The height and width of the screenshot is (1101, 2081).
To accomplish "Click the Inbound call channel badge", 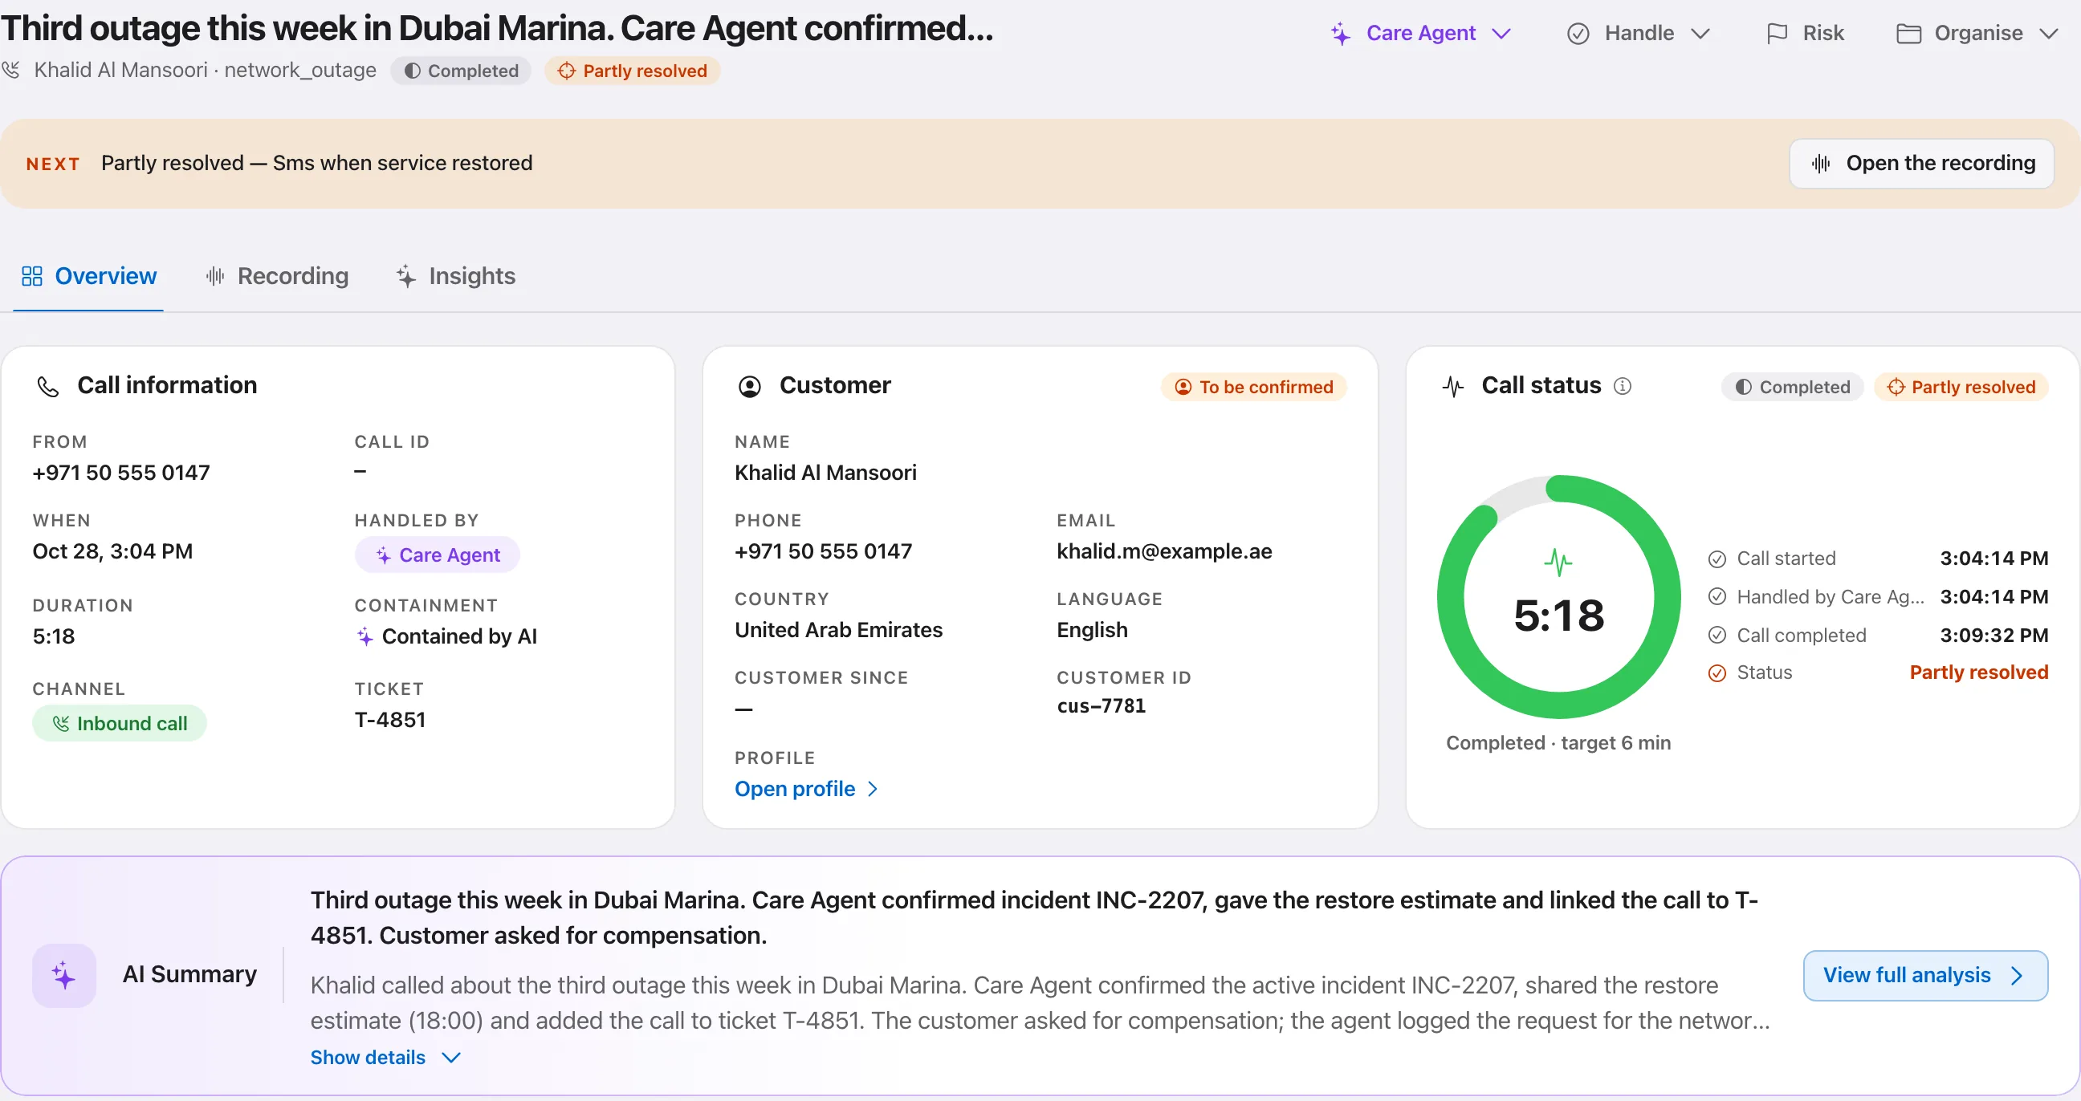I will click(120, 723).
